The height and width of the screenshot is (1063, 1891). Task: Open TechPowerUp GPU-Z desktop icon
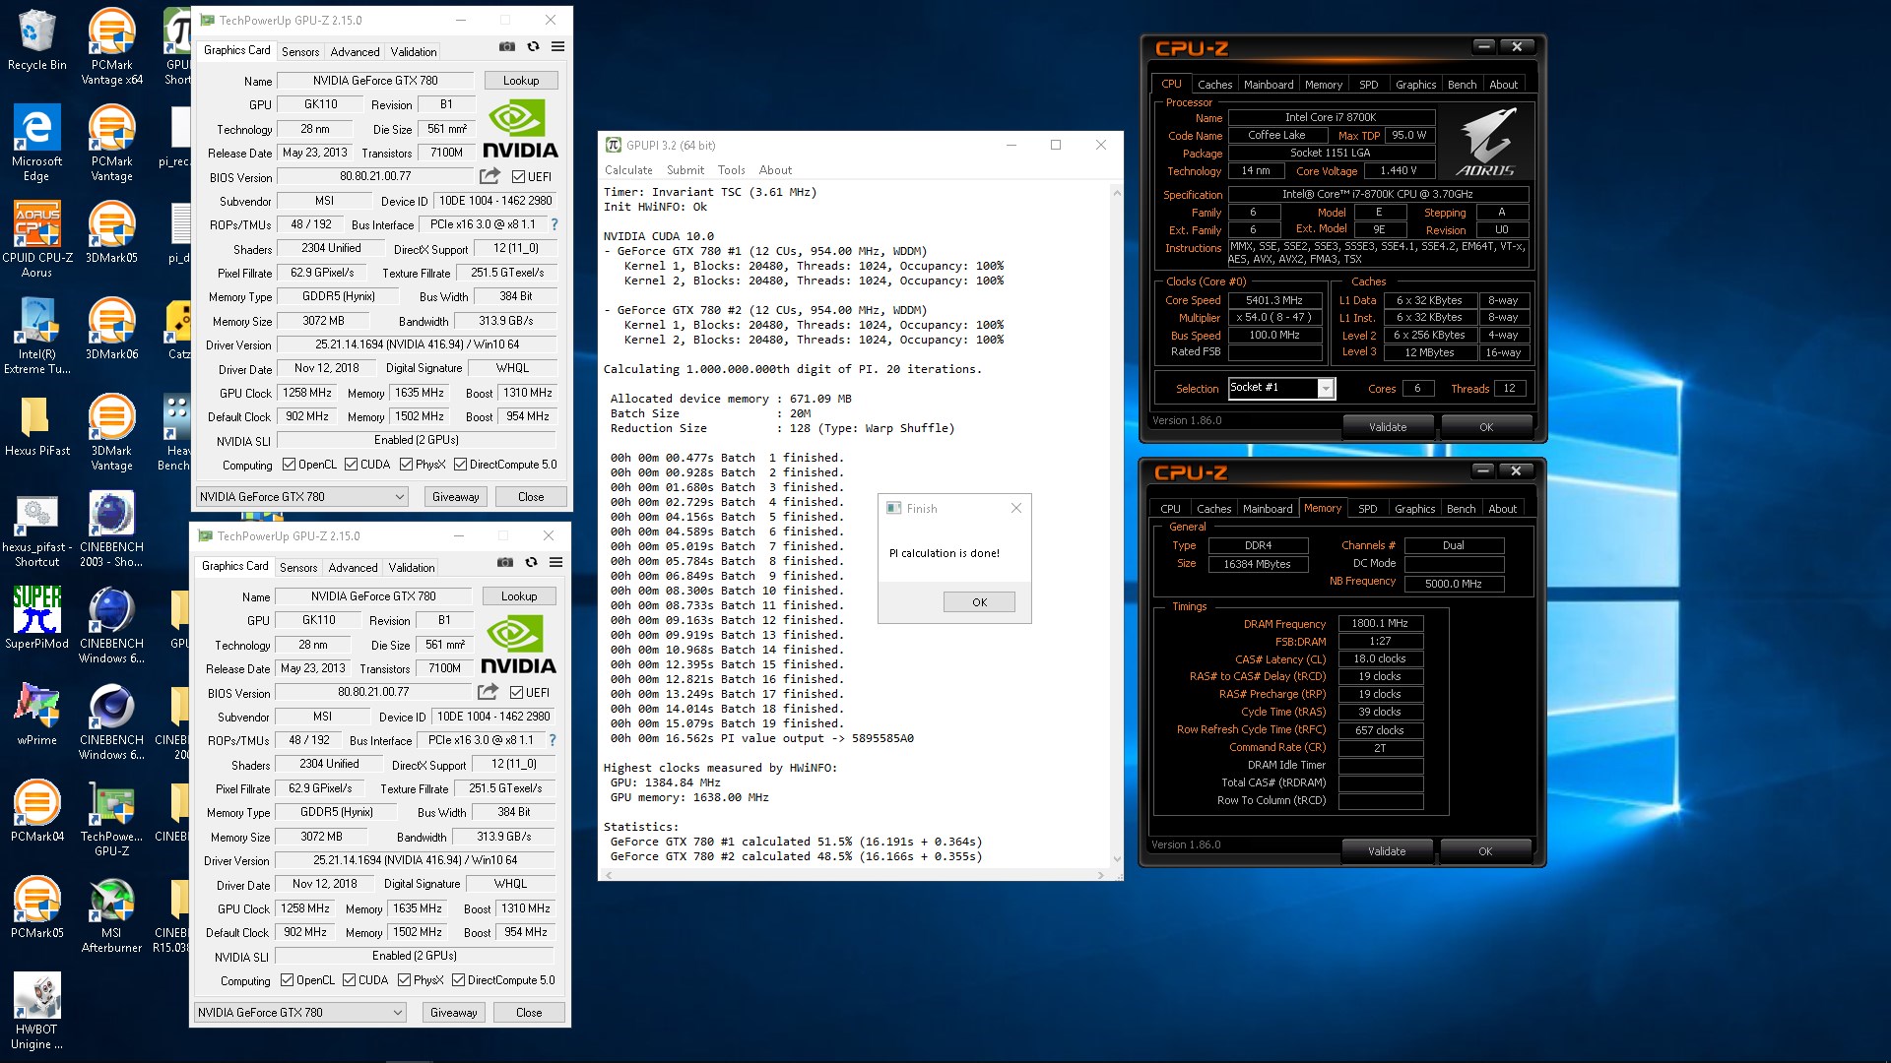pyautogui.click(x=111, y=818)
